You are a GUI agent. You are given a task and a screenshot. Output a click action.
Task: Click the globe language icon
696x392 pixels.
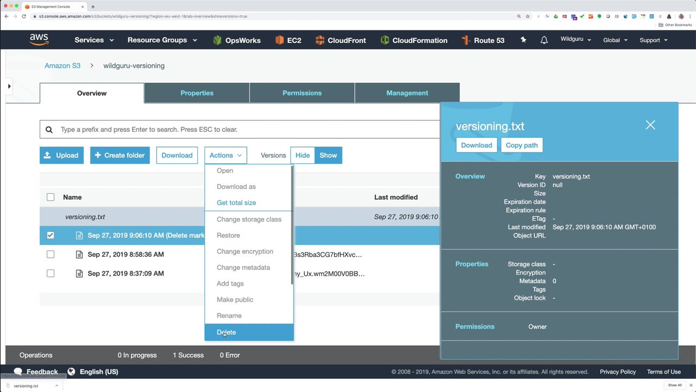click(x=71, y=372)
